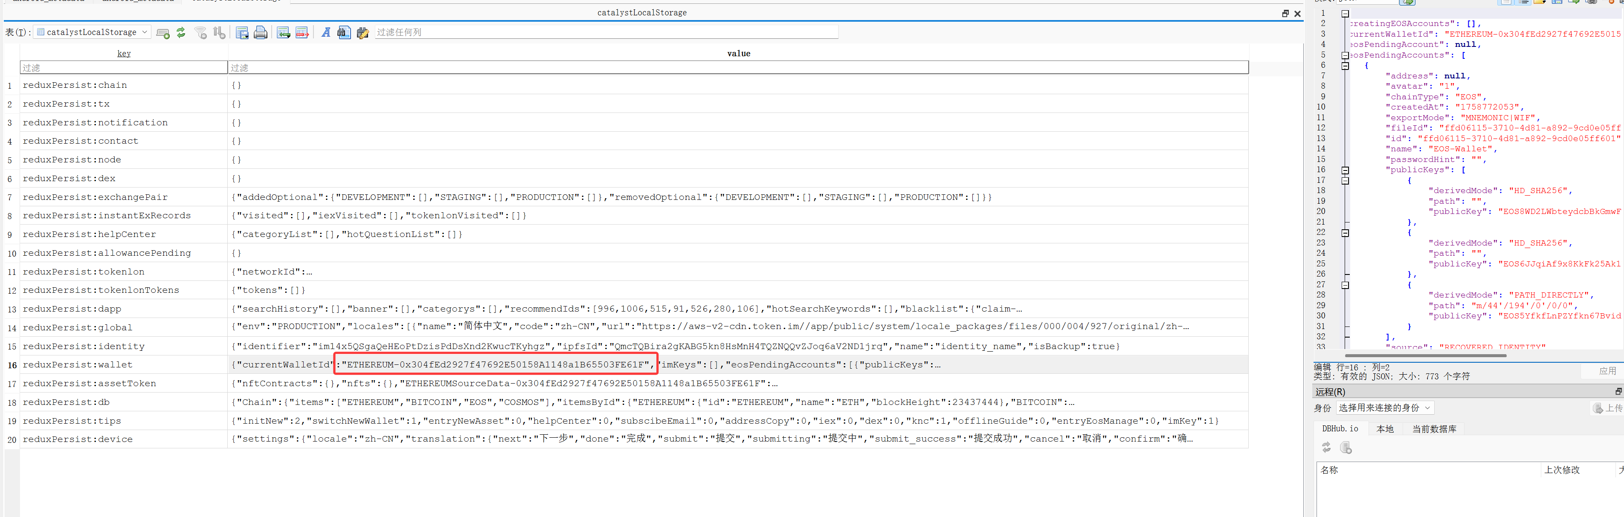Switch to the 本地 tab

pyautogui.click(x=1384, y=429)
